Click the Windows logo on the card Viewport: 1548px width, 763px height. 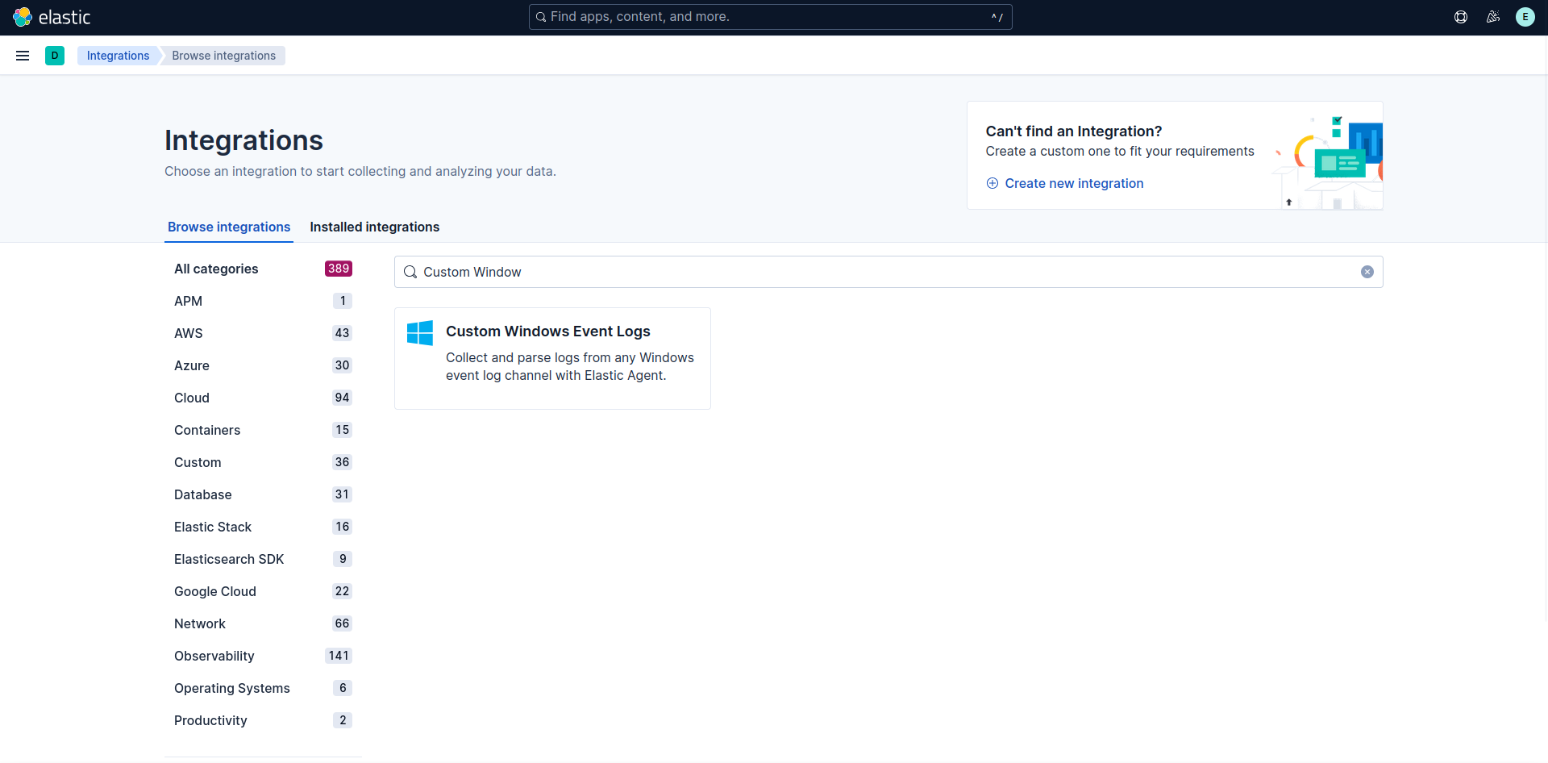(420, 333)
